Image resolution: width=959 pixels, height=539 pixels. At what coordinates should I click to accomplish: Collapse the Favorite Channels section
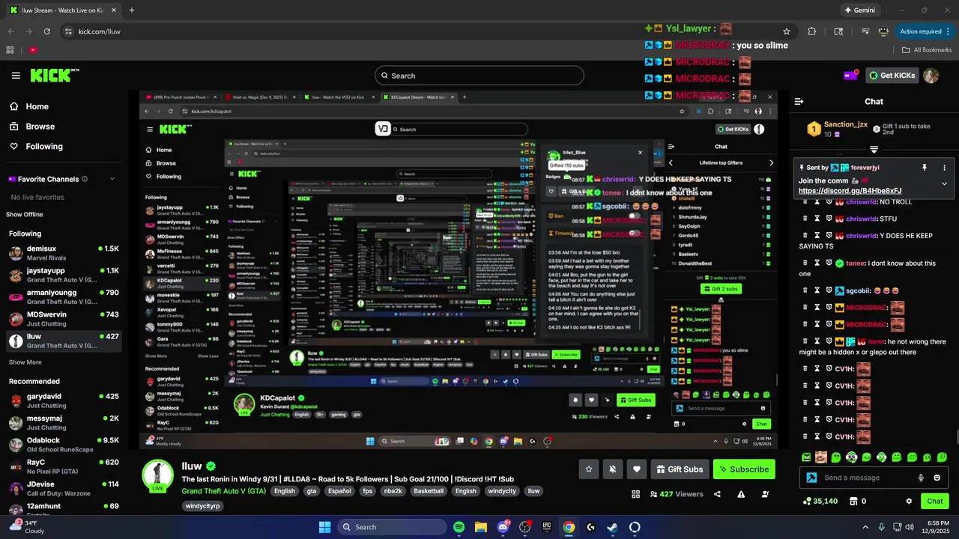[x=112, y=179]
